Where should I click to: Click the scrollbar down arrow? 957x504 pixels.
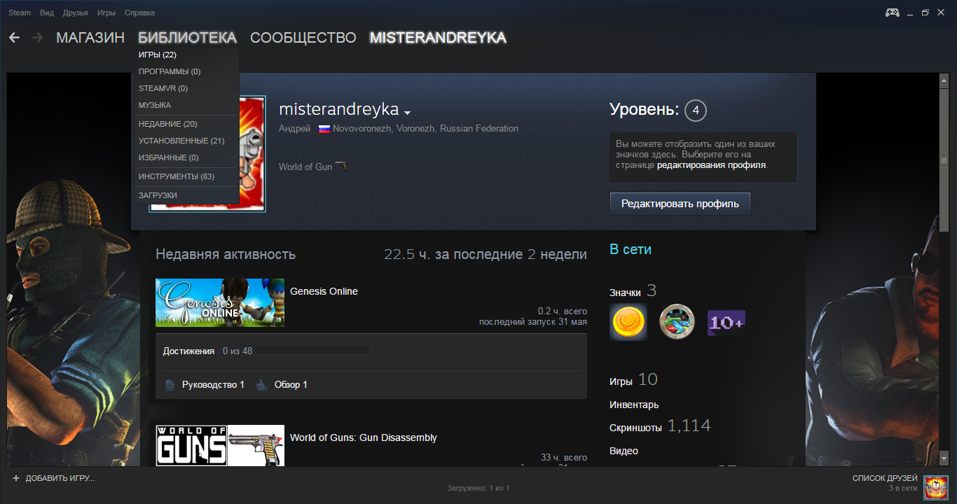click(x=944, y=457)
